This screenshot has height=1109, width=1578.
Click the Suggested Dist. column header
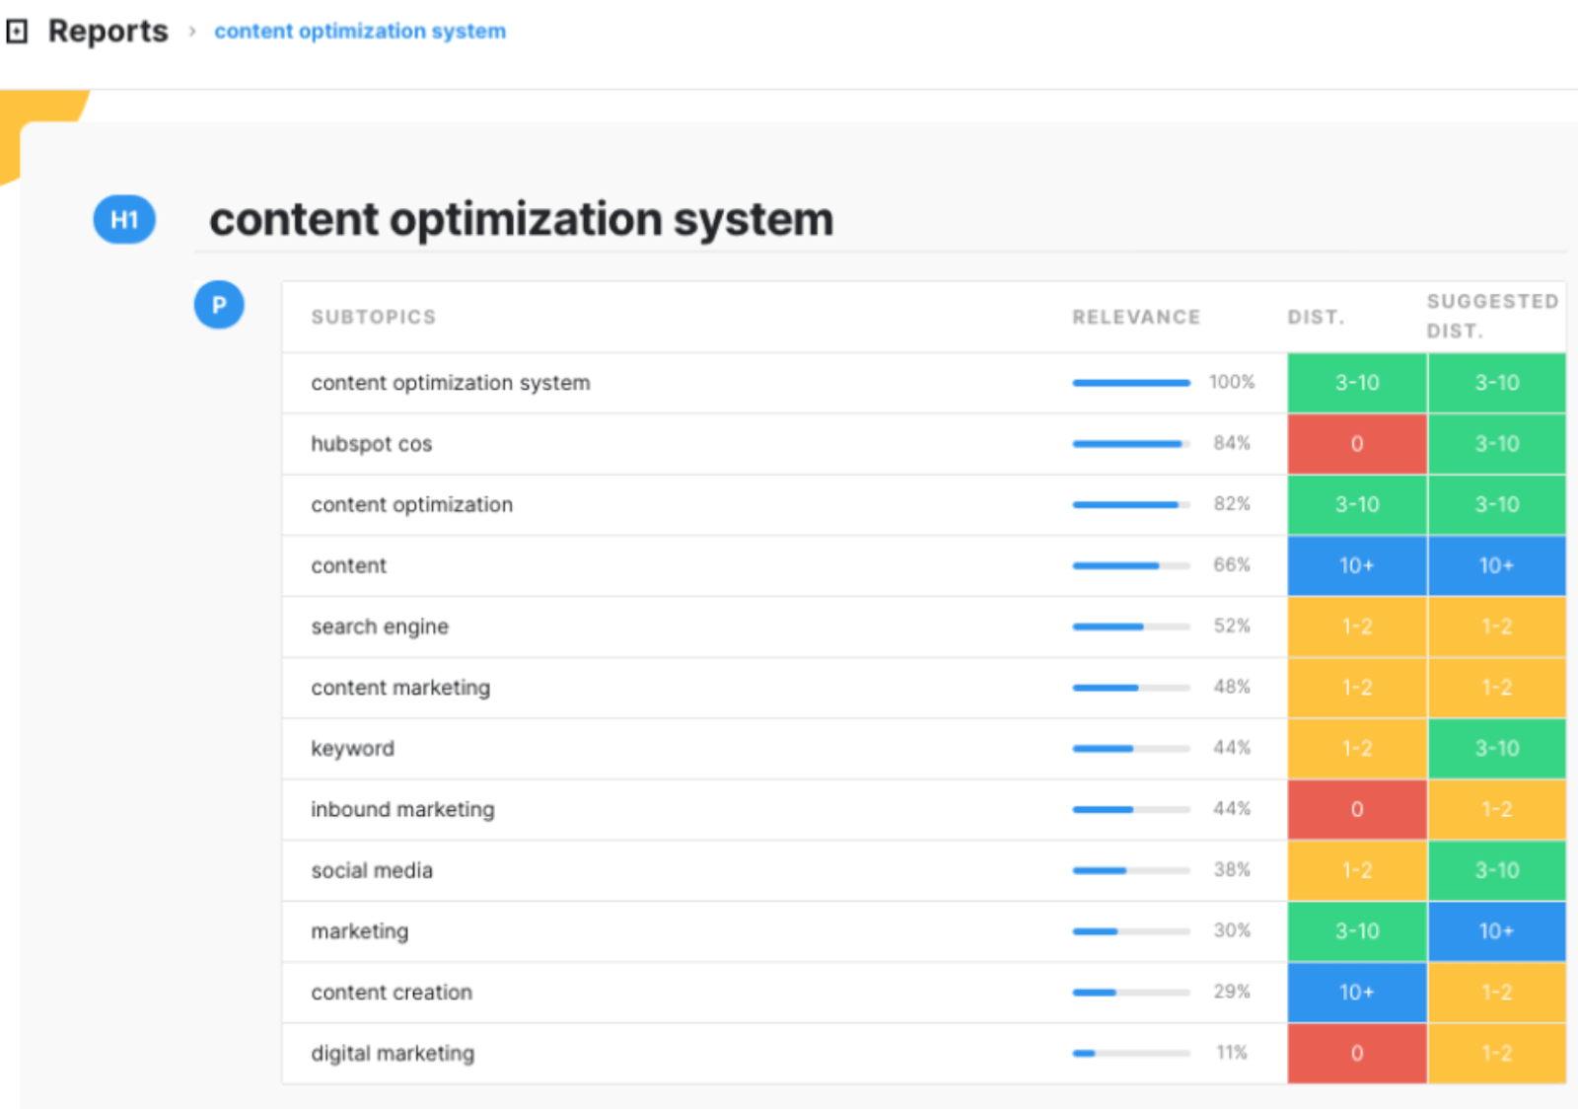click(x=1492, y=316)
